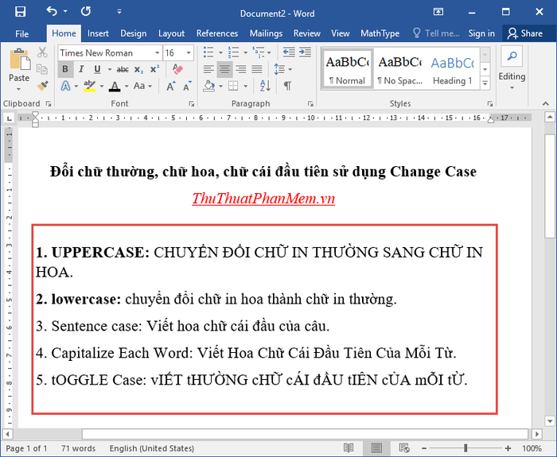This screenshot has height=457, width=557.
Task: Apply the Heading 1 style thumbnail
Action: (452, 70)
